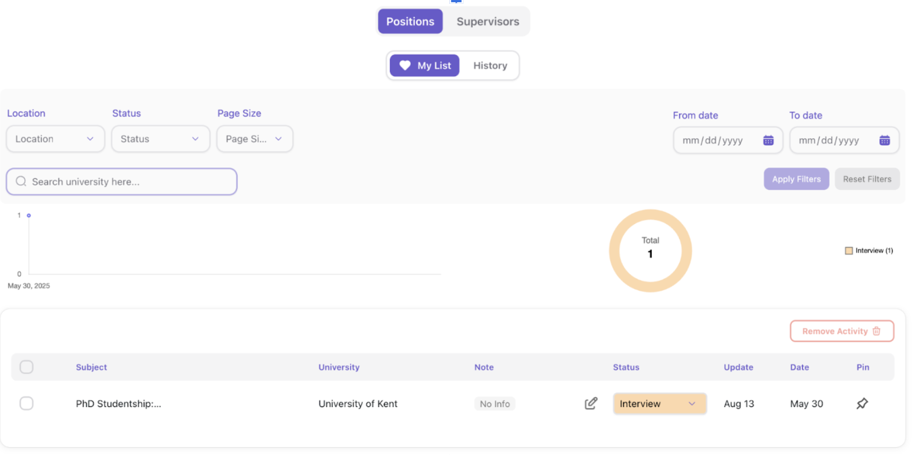Pin the University of Kent position
The width and height of the screenshot is (916, 455).
[x=862, y=404]
